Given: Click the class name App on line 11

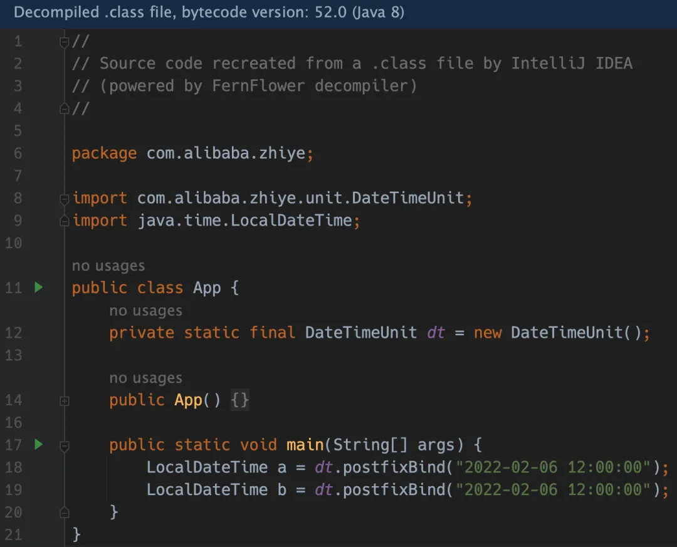Looking at the screenshot, I should point(207,288).
